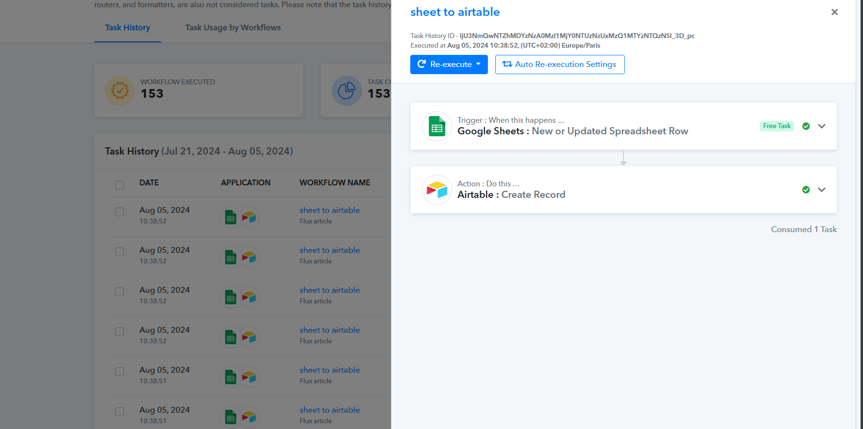Check the checkbox in the fourth task row
The width and height of the screenshot is (863, 429).
120,332
